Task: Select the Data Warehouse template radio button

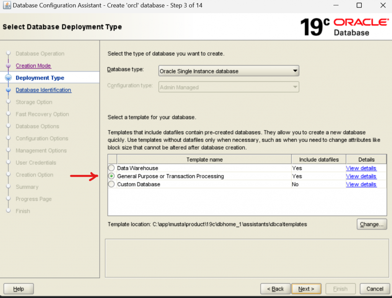Action: coord(111,168)
